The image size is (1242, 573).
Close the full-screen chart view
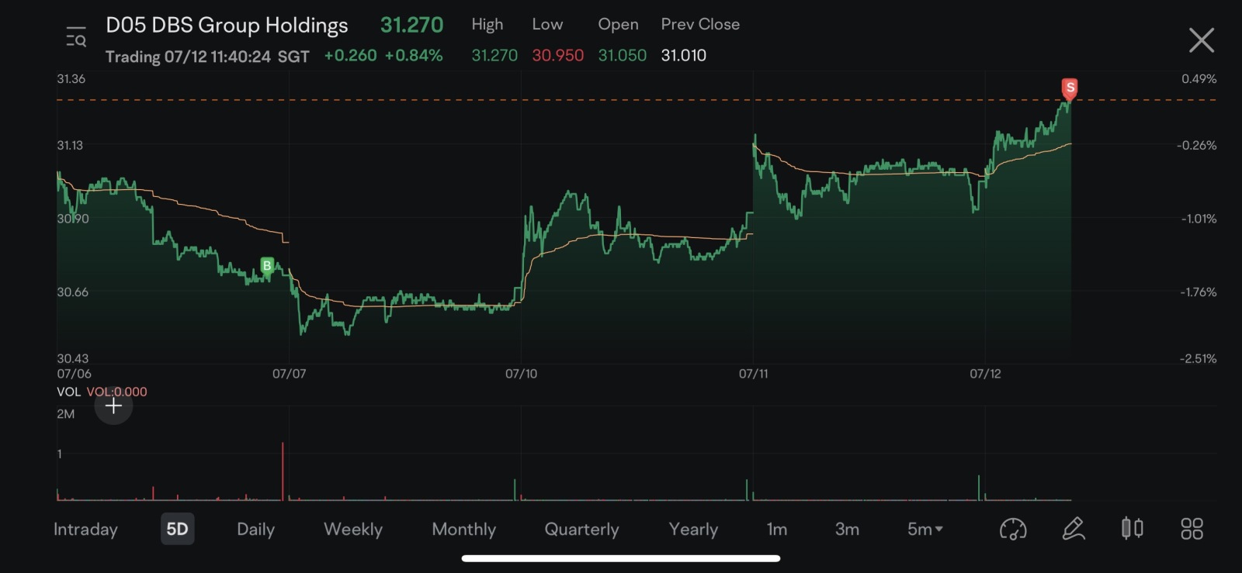[x=1201, y=40]
